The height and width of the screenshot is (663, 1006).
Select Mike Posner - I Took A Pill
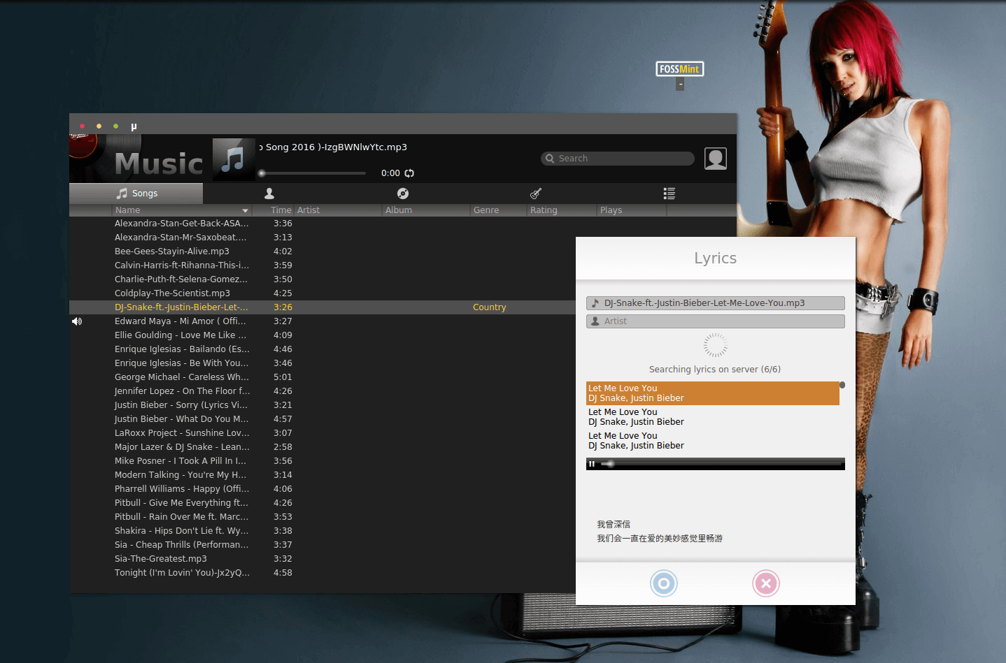(x=180, y=461)
